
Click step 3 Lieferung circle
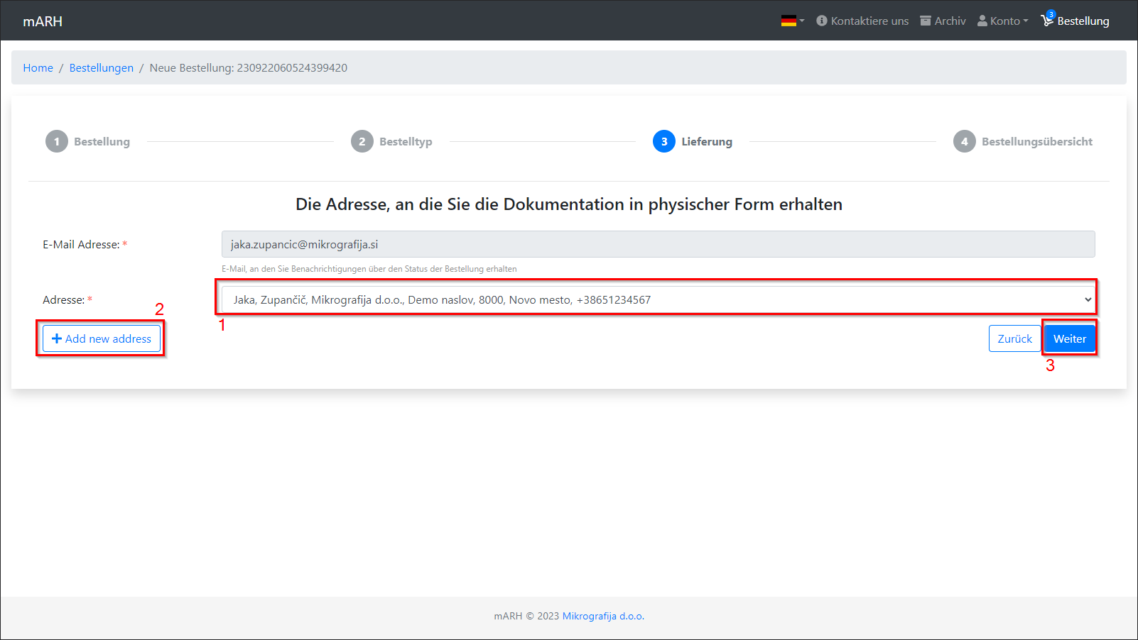tap(664, 141)
